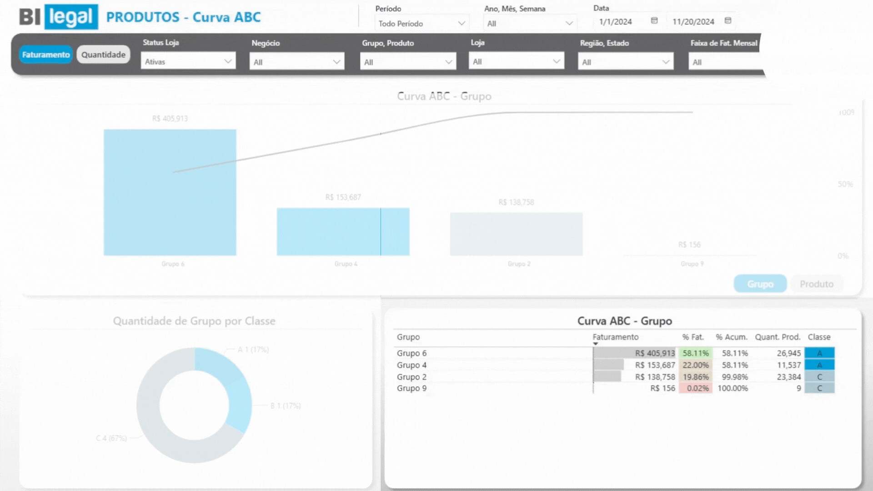The image size is (873, 491).
Task: Expand the Região, Estado dropdown
Action: pyautogui.click(x=625, y=62)
